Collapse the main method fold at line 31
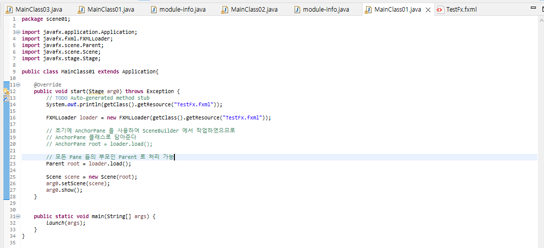Image resolution: width=544 pixels, height=248 pixels. (18, 217)
